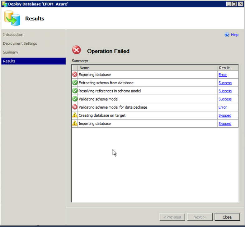Click the red error icon beside Exporting database
The width and height of the screenshot is (245, 227).
[75, 75]
